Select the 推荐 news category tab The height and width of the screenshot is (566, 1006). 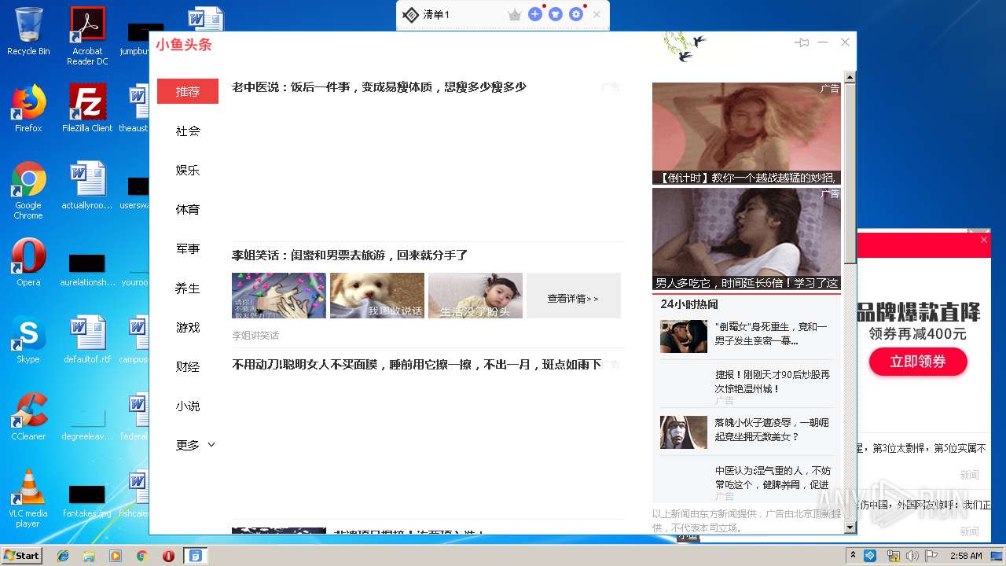[x=188, y=91]
